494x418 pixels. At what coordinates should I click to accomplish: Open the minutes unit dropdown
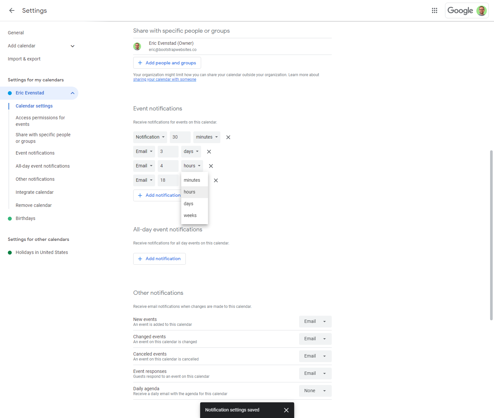(207, 137)
